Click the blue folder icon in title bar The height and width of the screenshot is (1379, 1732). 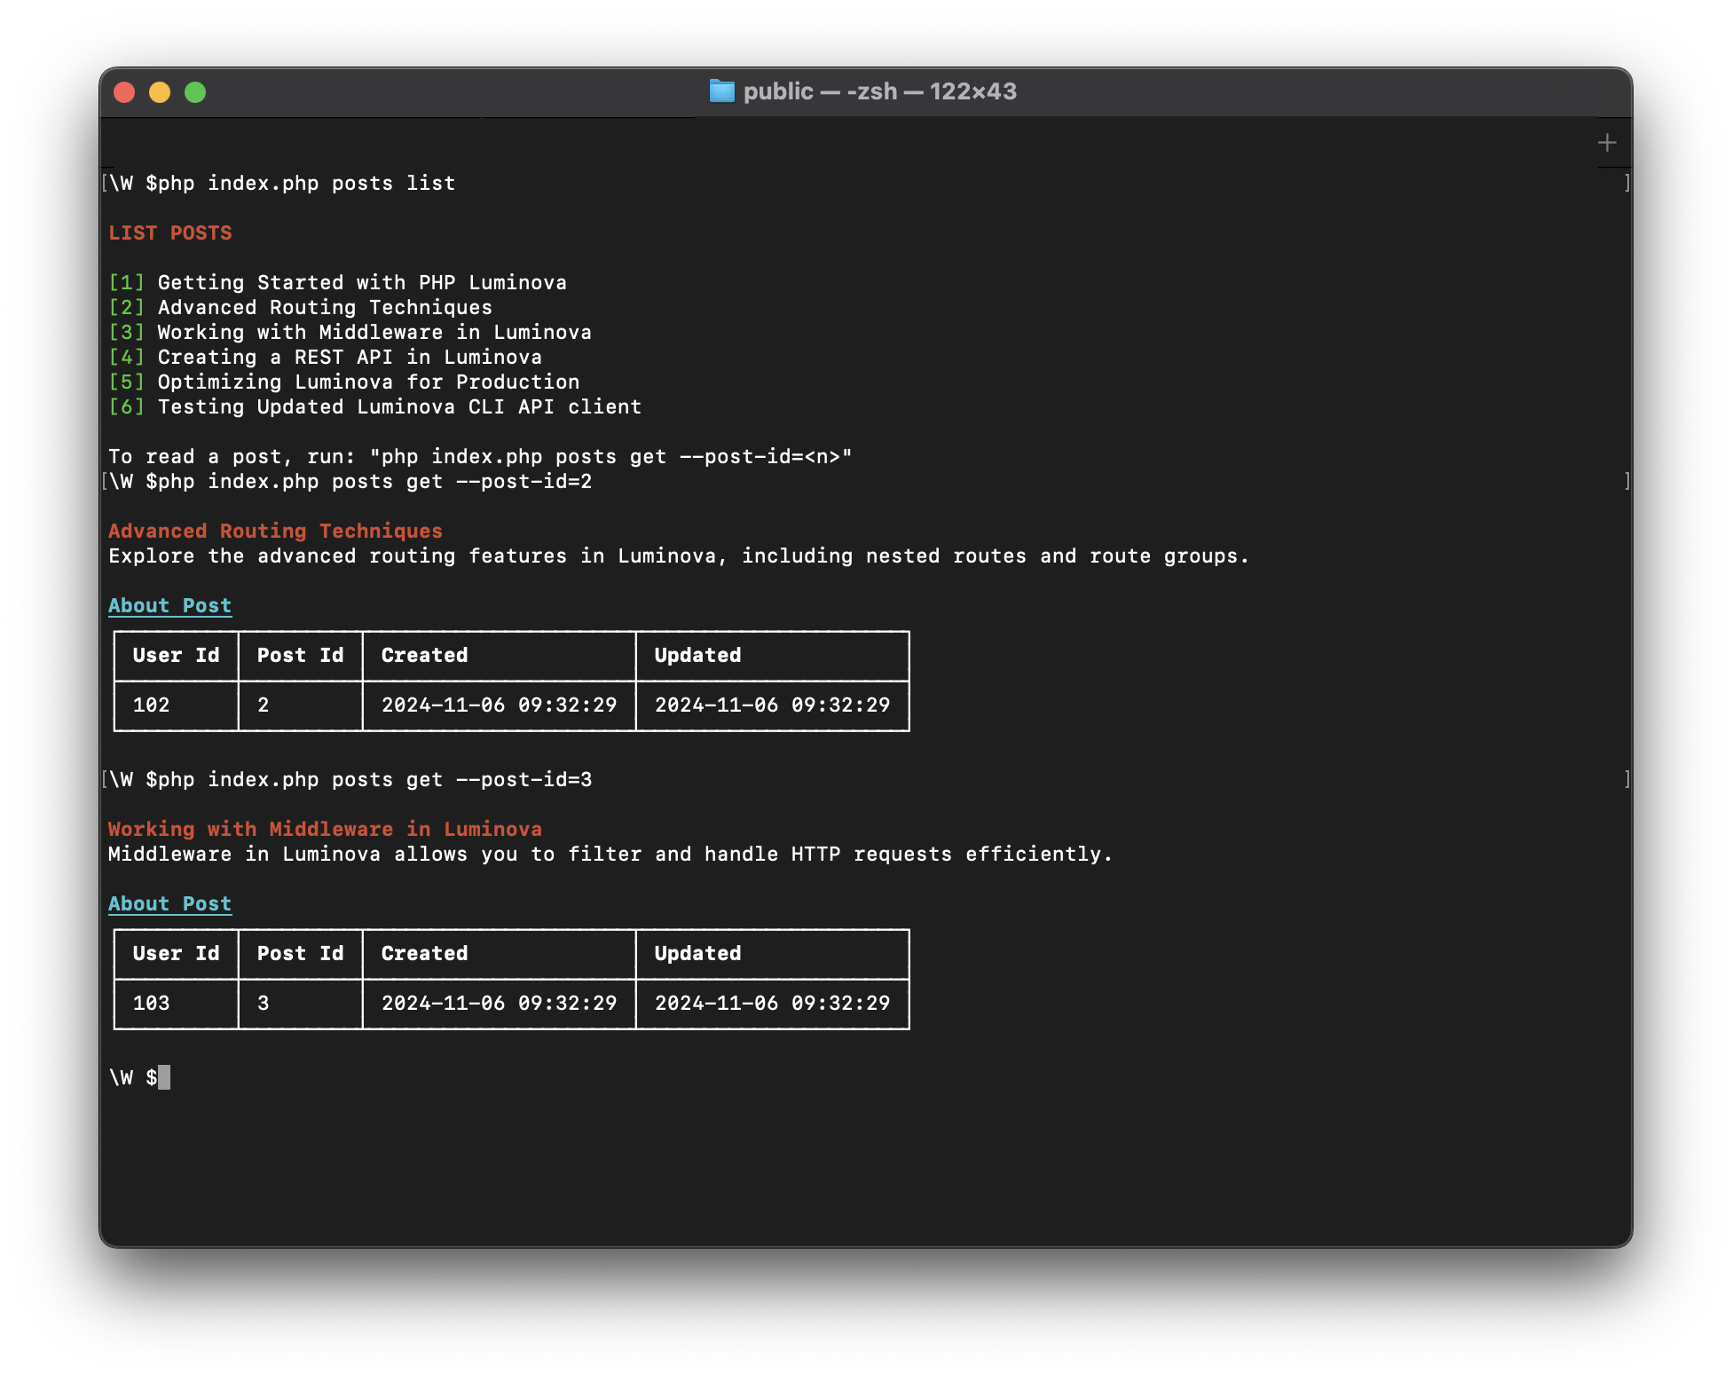tap(721, 91)
